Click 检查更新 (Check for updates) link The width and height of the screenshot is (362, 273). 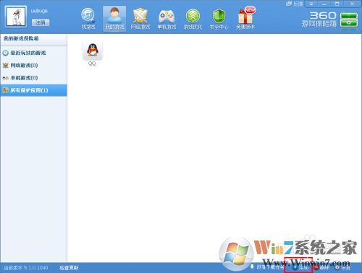69,268
